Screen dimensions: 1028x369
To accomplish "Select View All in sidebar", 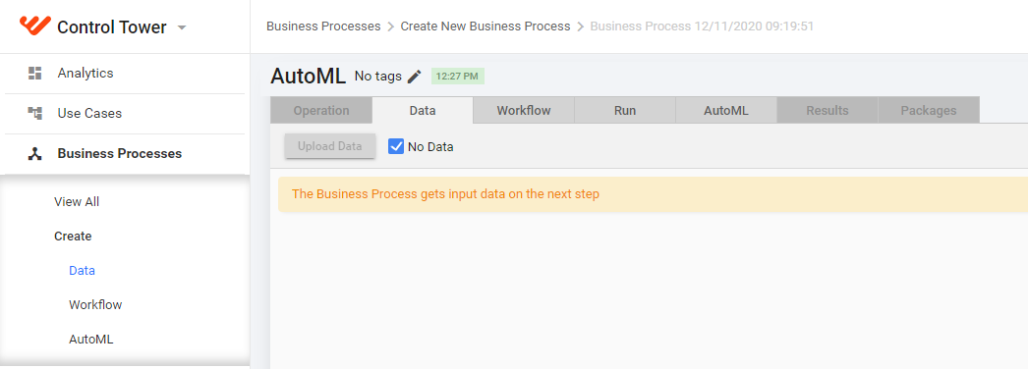I will point(77,201).
